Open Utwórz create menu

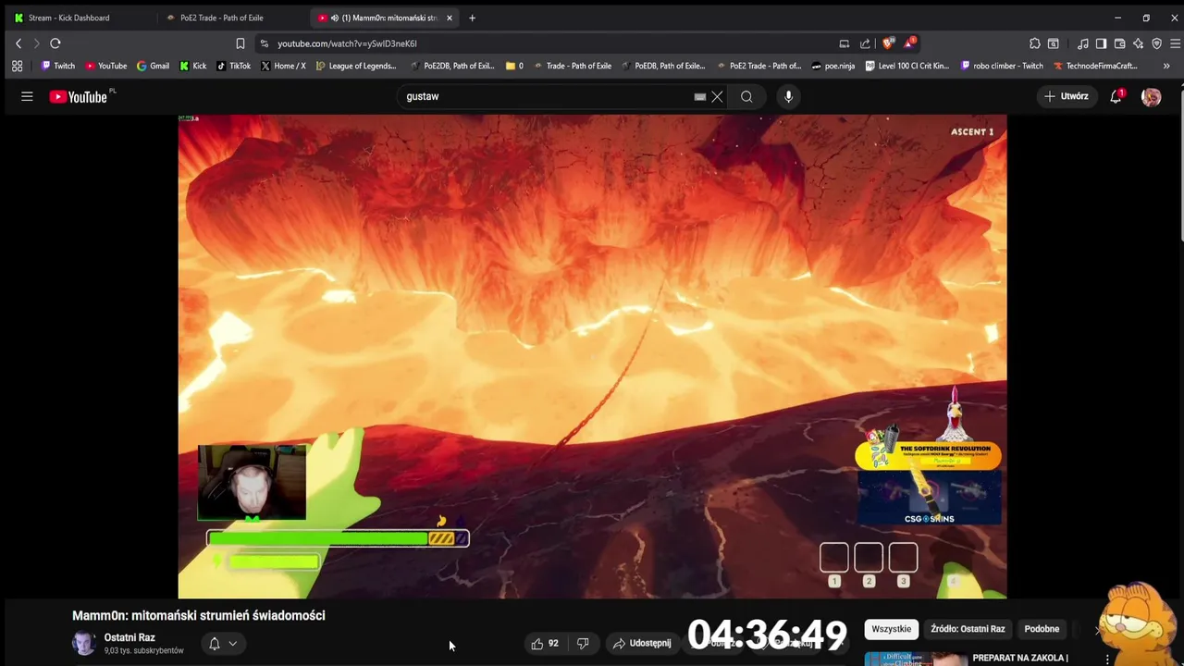click(x=1067, y=96)
